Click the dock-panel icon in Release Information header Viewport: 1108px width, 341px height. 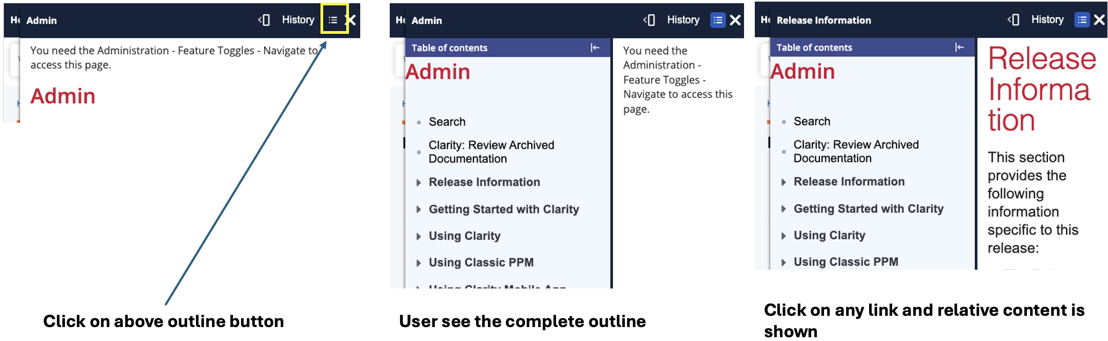pos(1013,20)
